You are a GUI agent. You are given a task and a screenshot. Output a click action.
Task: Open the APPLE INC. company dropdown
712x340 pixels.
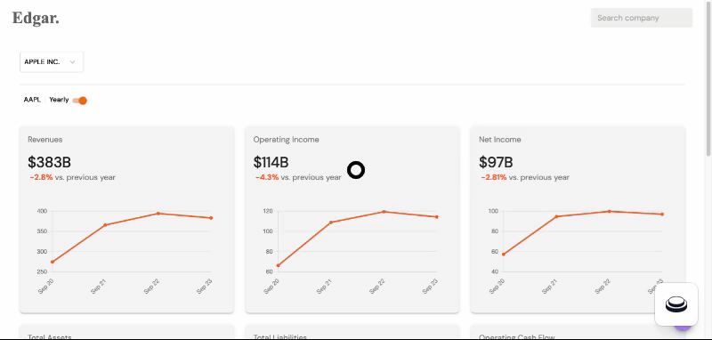click(52, 62)
